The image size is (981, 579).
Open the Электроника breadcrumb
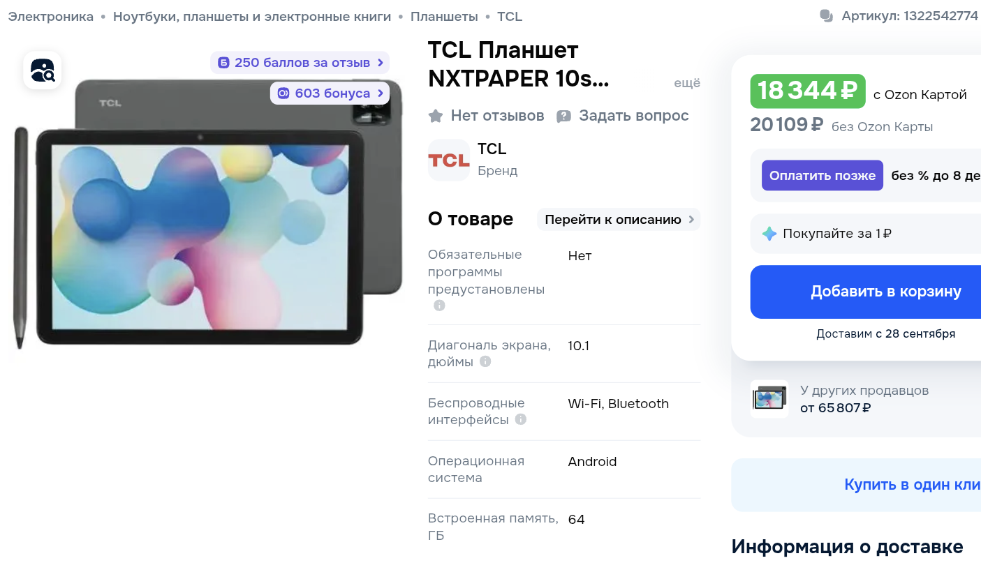pos(51,17)
